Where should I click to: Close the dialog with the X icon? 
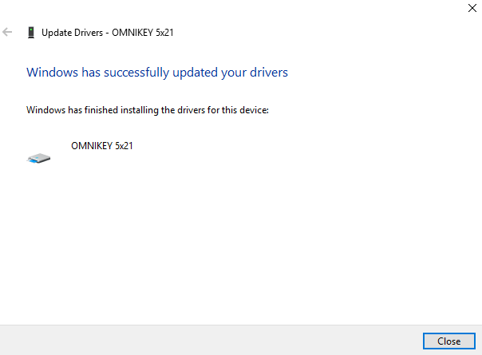pyautogui.click(x=472, y=8)
